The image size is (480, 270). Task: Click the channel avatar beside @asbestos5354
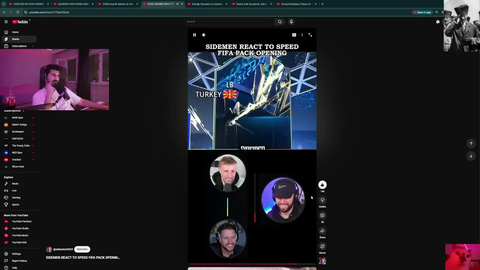point(49,249)
